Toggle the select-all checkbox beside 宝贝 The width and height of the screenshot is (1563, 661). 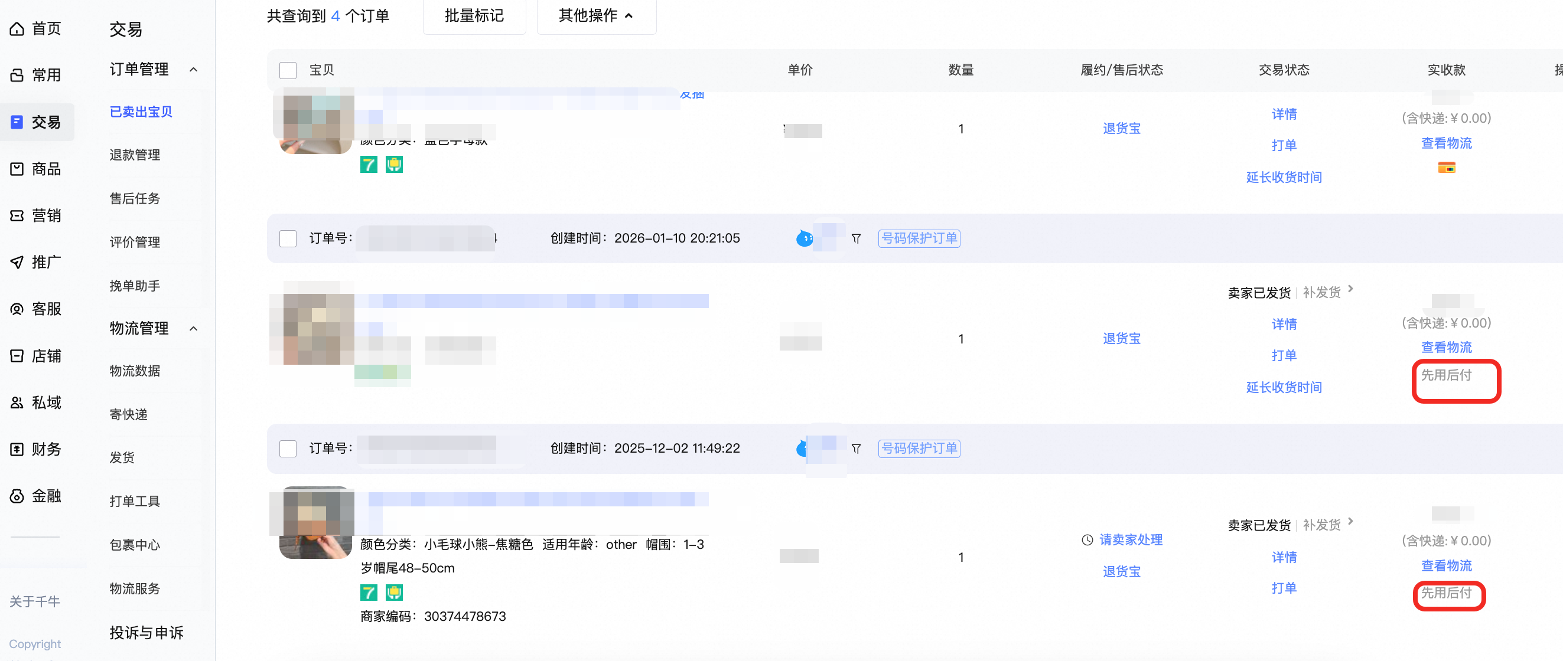click(288, 70)
